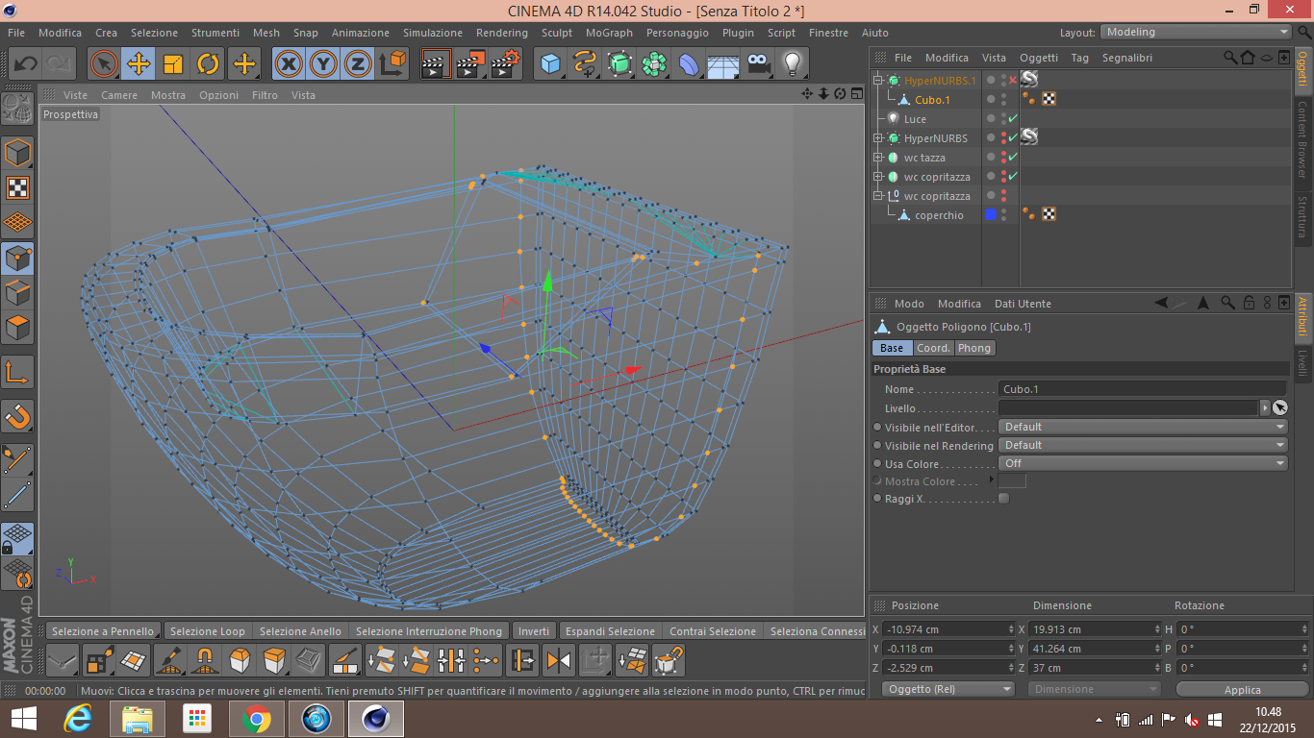The height and width of the screenshot is (738, 1314).
Task: Switch to the Coord. tab
Action: click(x=933, y=348)
